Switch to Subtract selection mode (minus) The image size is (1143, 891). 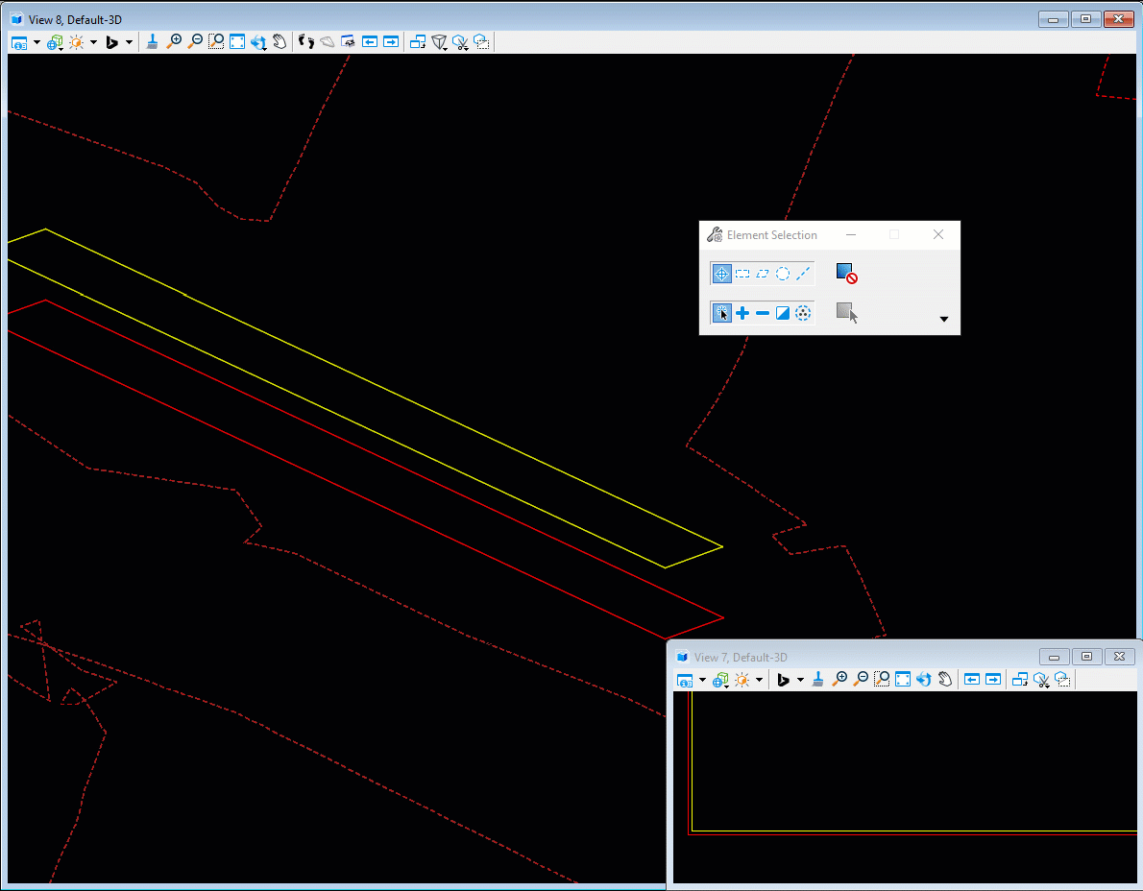click(763, 313)
